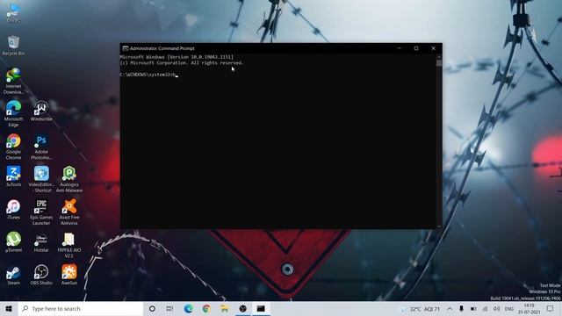Launch Adobe Photoshop desktop shortcut
Screen dimensions: 562x316
pyautogui.click(x=41, y=147)
